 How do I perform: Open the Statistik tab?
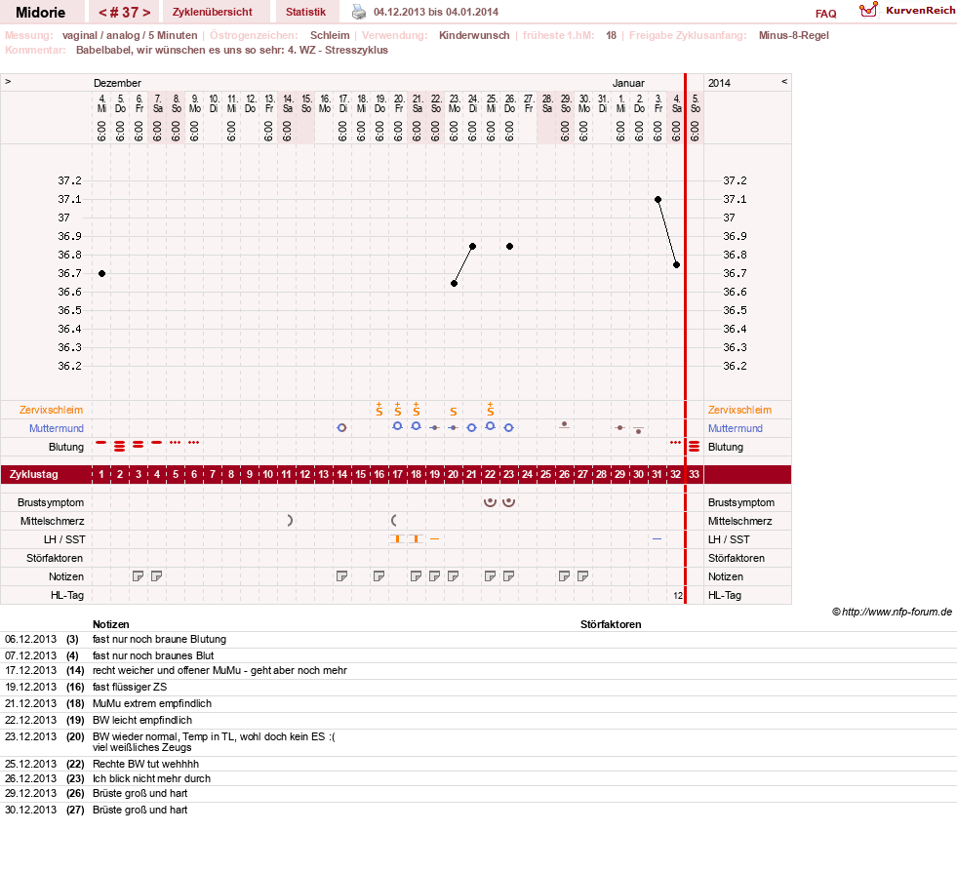pyautogui.click(x=305, y=13)
